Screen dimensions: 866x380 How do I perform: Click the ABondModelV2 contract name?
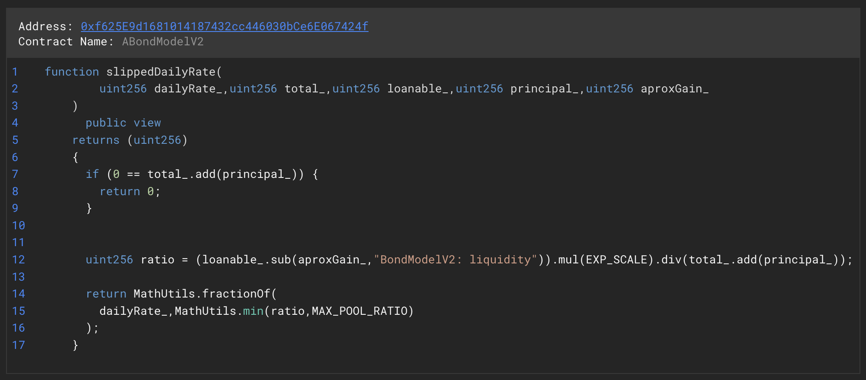163,42
